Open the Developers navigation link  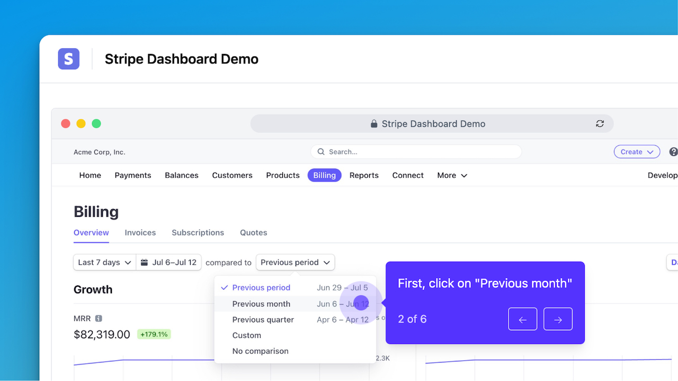tap(663, 175)
